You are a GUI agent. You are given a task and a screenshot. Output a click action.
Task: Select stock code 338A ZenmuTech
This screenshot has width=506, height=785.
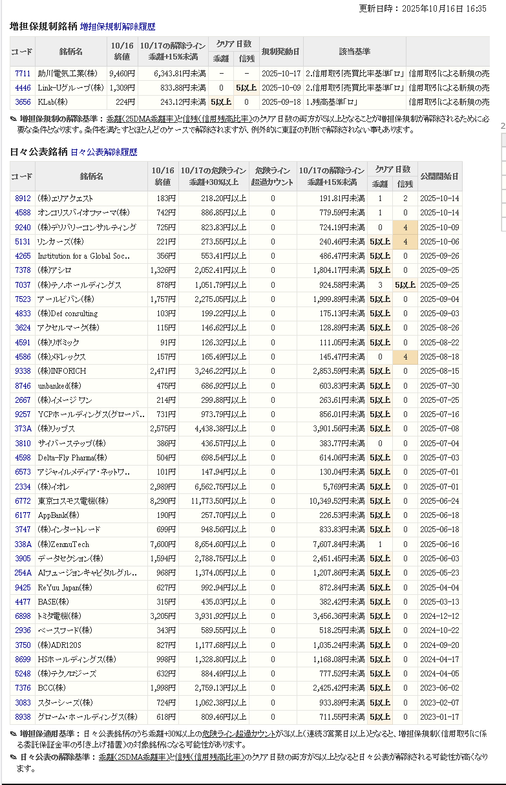pos(23,544)
